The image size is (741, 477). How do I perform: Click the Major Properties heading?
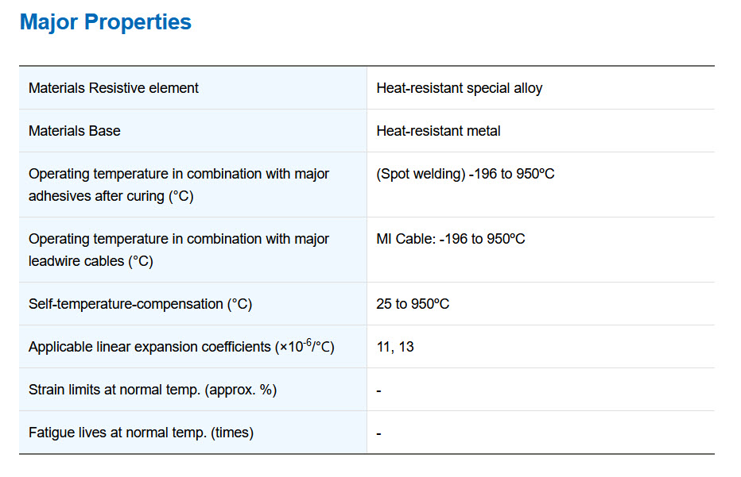click(106, 22)
